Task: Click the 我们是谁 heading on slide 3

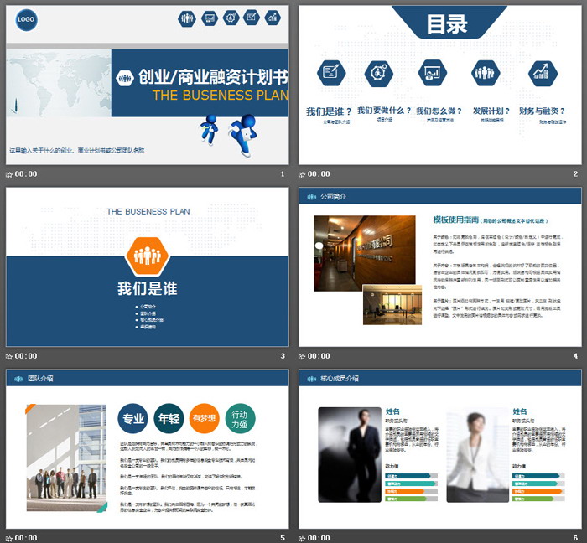Action: pyautogui.click(x=147, y=289)
